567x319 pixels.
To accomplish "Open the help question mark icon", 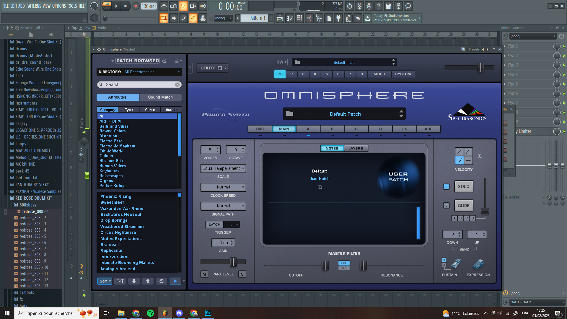I will (379, 6).
